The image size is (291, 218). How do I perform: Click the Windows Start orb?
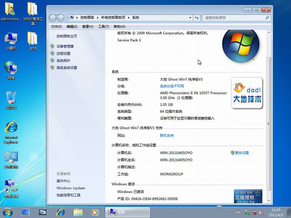8,212
